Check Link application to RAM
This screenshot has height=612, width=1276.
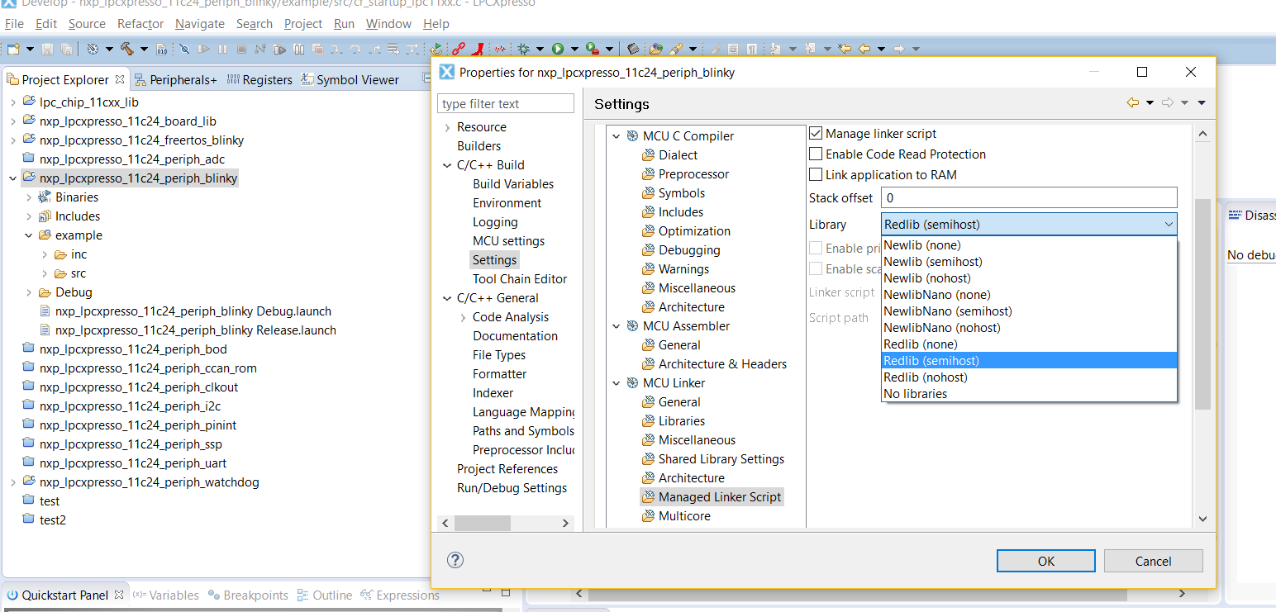pos(816,174)
